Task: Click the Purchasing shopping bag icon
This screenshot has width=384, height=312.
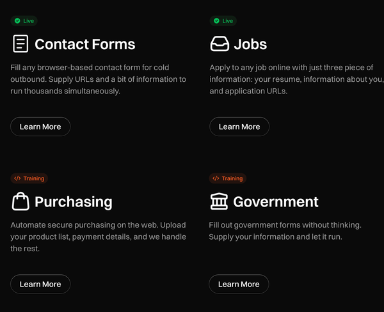Action: (x=20, y=201)
